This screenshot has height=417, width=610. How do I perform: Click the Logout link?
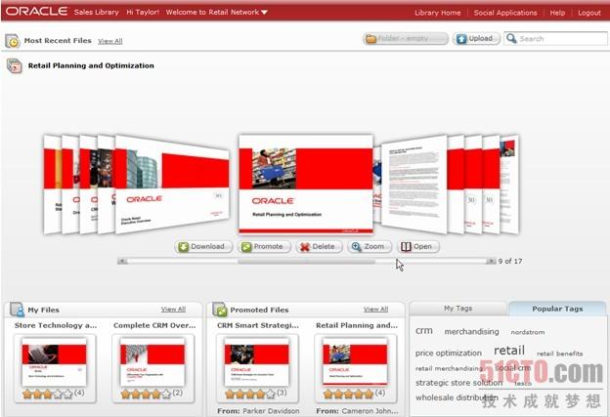pos(589,13)
